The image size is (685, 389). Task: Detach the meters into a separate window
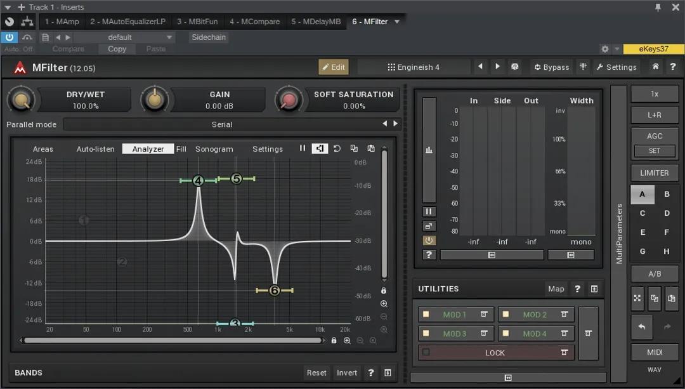coord(429,225)
